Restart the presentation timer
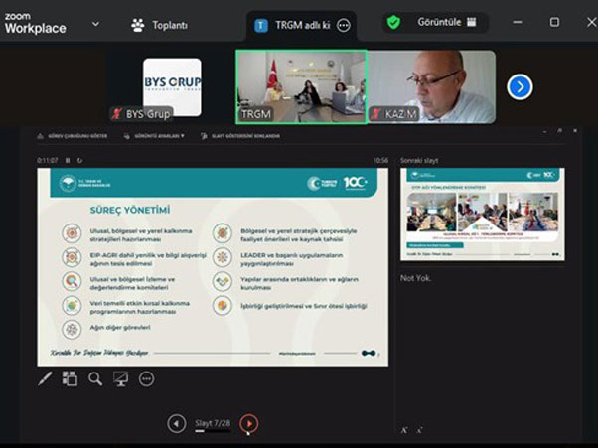 [79, 160]
